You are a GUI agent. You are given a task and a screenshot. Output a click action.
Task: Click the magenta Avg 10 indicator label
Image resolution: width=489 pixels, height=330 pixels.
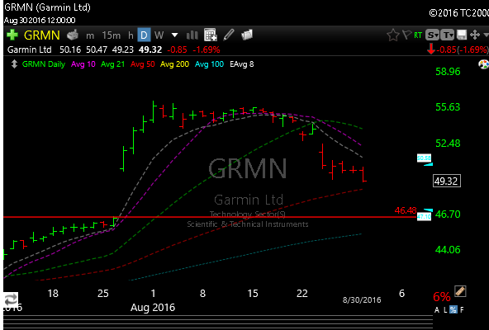coord(83,64)
